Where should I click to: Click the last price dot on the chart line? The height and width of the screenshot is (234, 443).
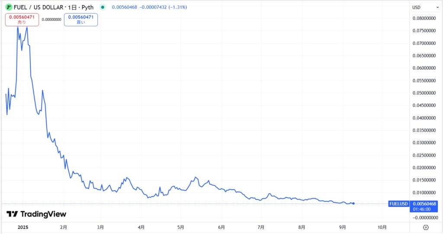[353, 203]
